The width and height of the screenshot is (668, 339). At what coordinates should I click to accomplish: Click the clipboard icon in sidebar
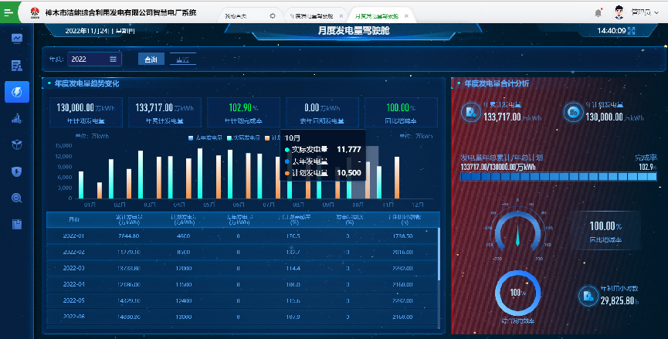16,224
